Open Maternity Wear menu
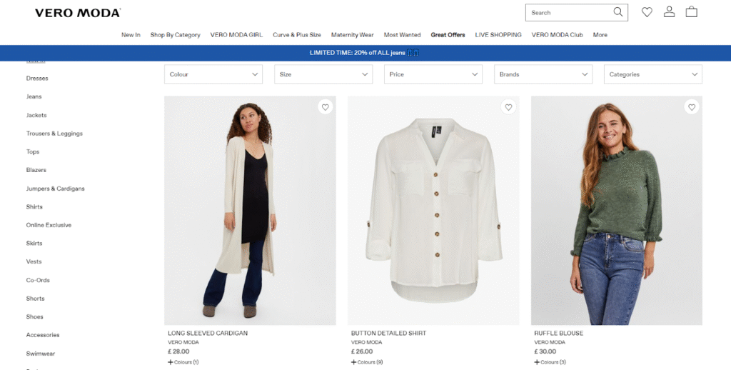The height and width of the screenshot is (370, 731). point(353,35)
